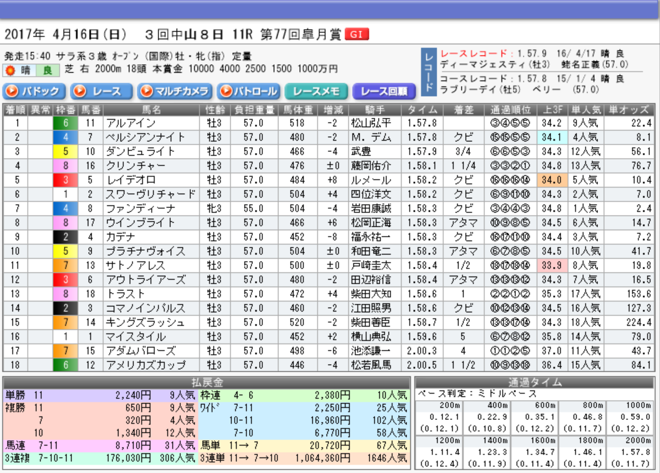Click yellow frame number 5 for ダンビュライト
This screenshot has width=660, height=473.
(x=66, y=151)
